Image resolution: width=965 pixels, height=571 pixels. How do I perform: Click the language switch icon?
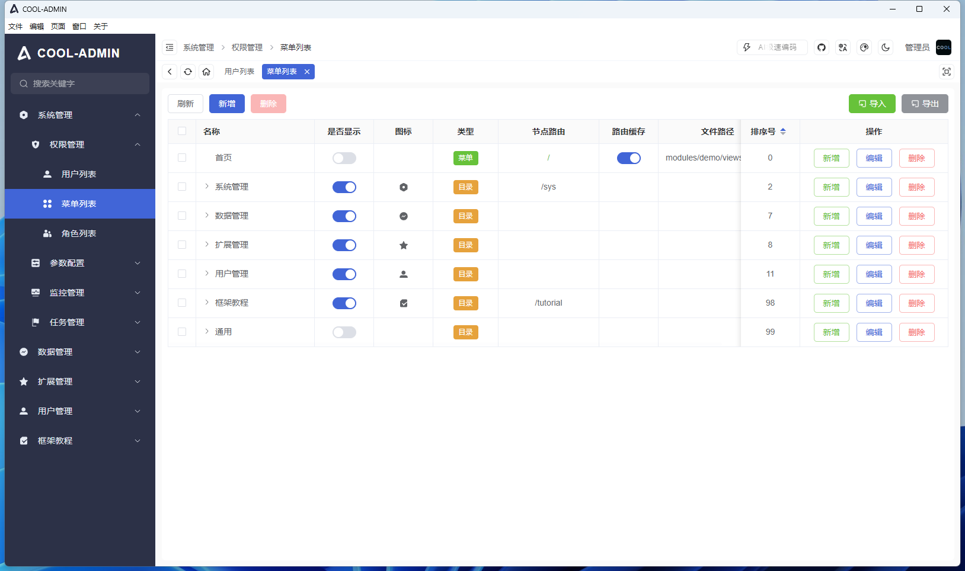coord(843,47)
